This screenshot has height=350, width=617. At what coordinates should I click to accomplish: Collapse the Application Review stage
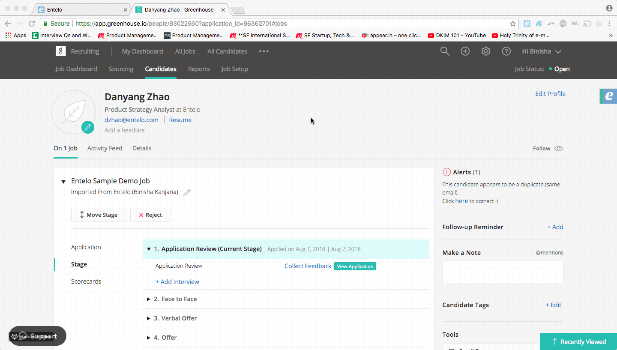pyautogui.click(x=149, y=249)
